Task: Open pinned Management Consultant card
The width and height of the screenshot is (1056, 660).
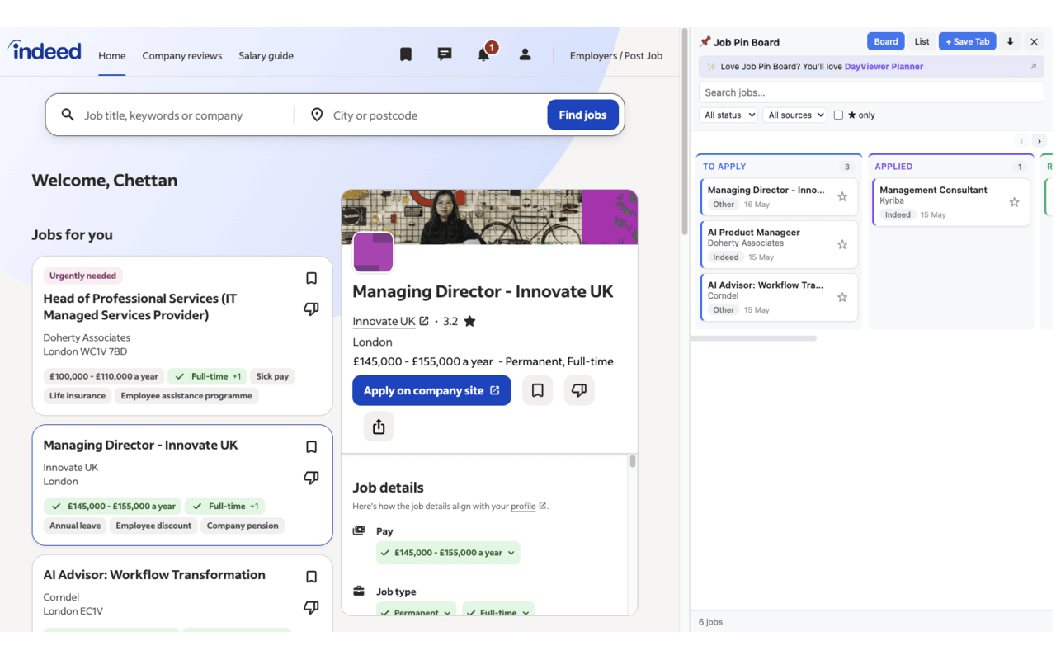Action: 952,202
